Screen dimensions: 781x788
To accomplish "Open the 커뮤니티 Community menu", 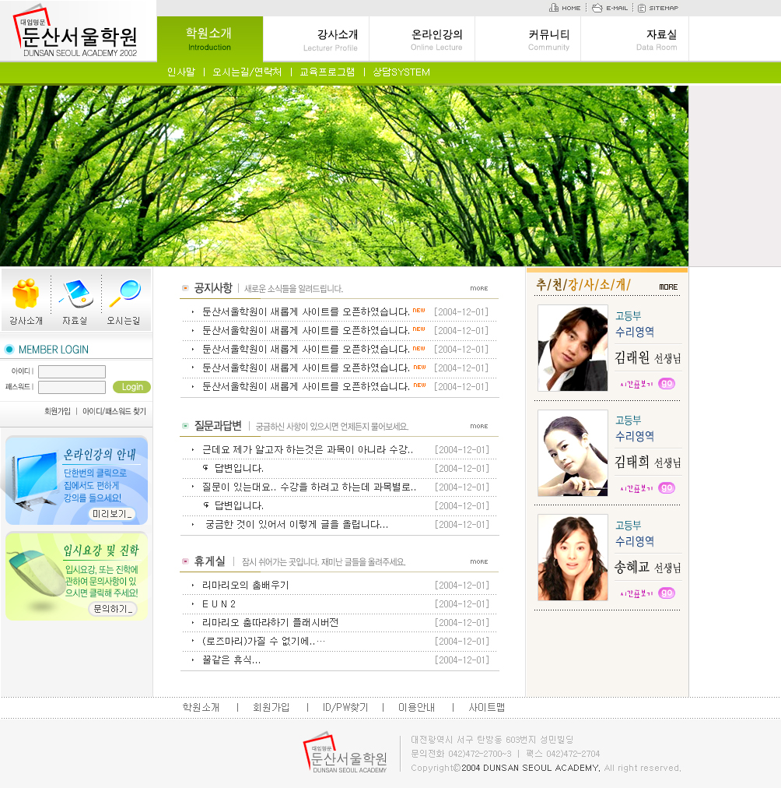I will coord(548,39).
